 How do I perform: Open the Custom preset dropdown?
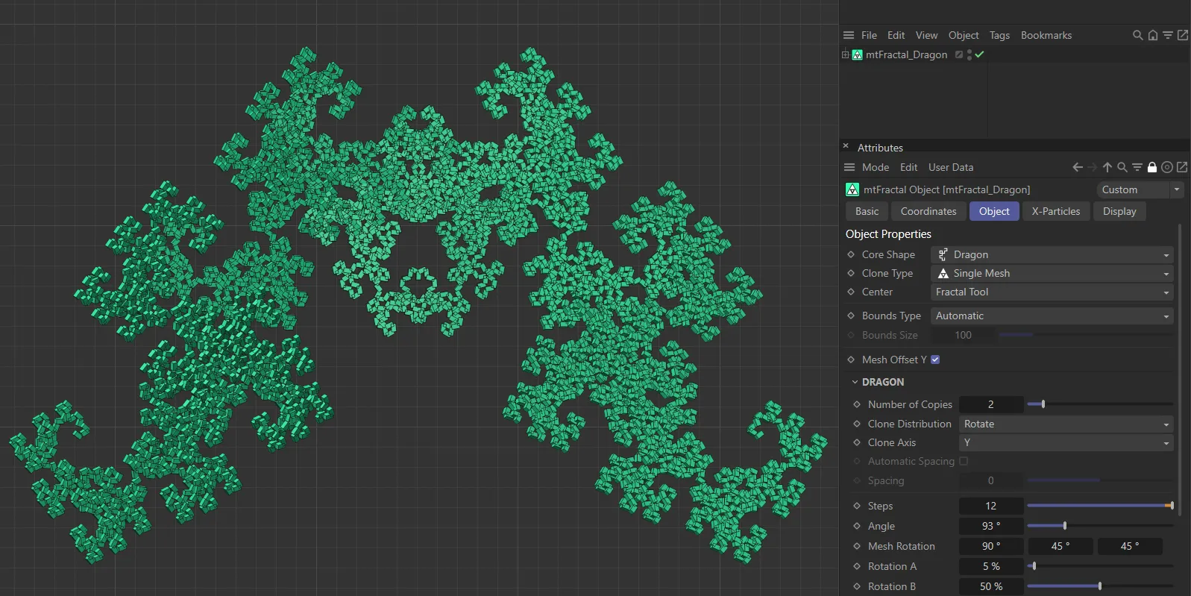click(1140, 189)
